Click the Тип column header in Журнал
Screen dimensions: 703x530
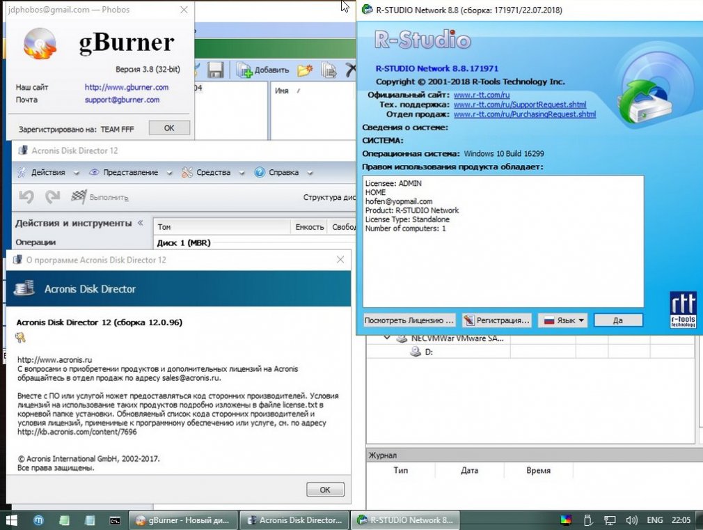click(x=401, y=470)
